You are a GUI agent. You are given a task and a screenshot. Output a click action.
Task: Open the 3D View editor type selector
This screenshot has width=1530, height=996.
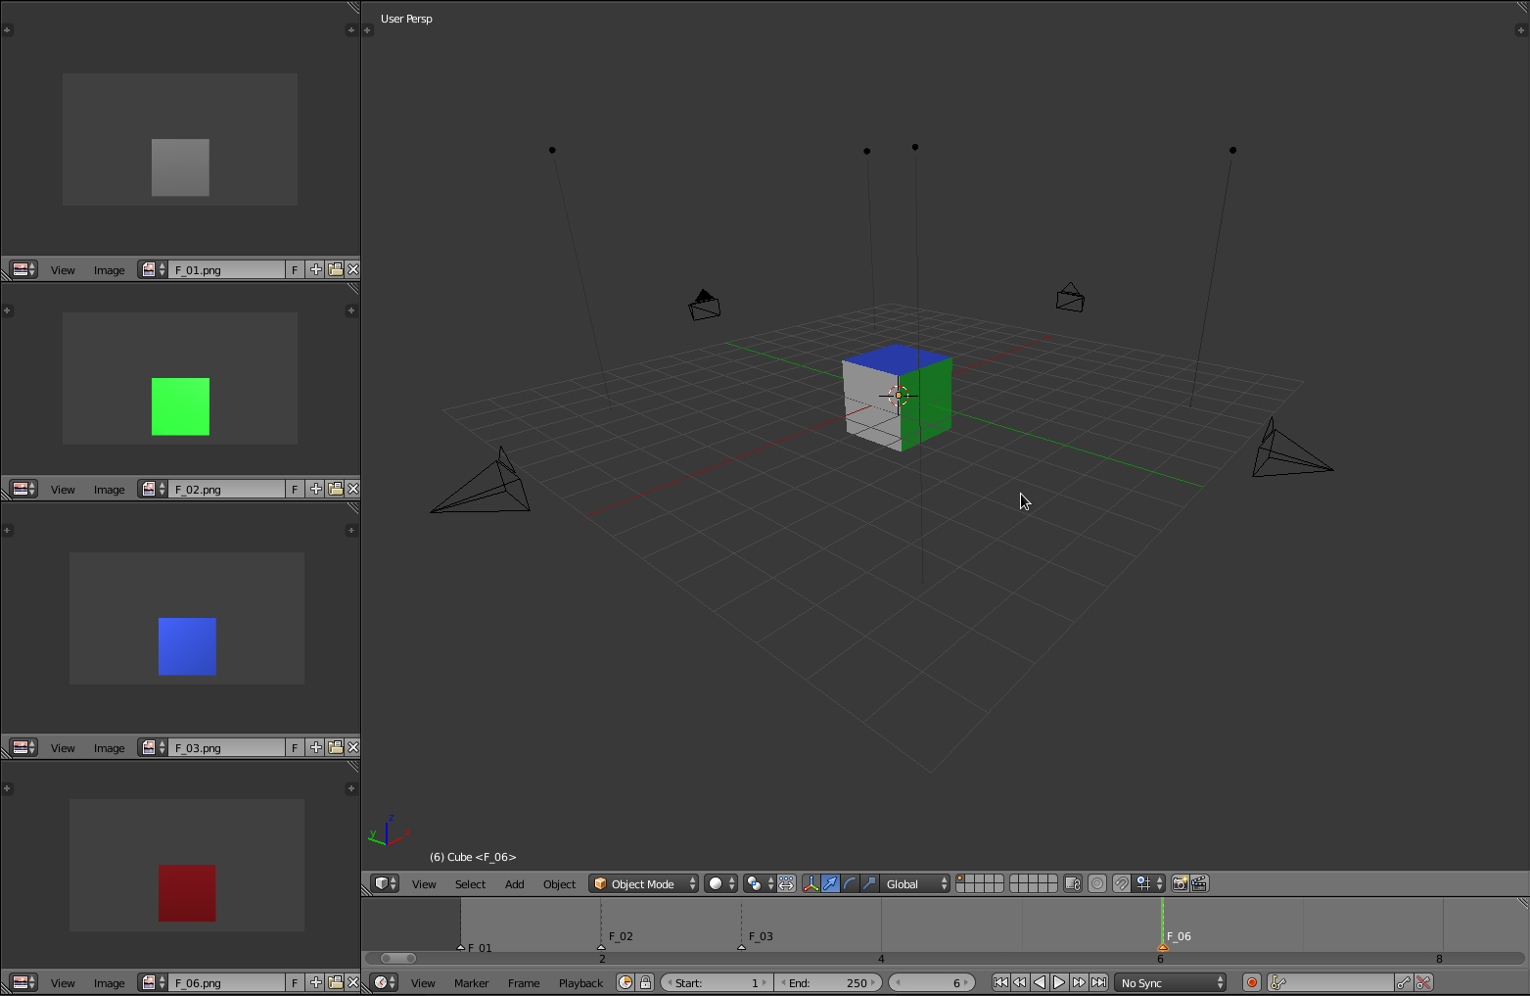point(386,883)
